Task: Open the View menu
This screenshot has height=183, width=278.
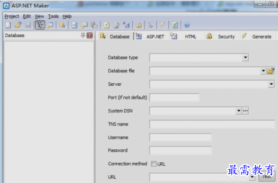Action: point(39,17)
